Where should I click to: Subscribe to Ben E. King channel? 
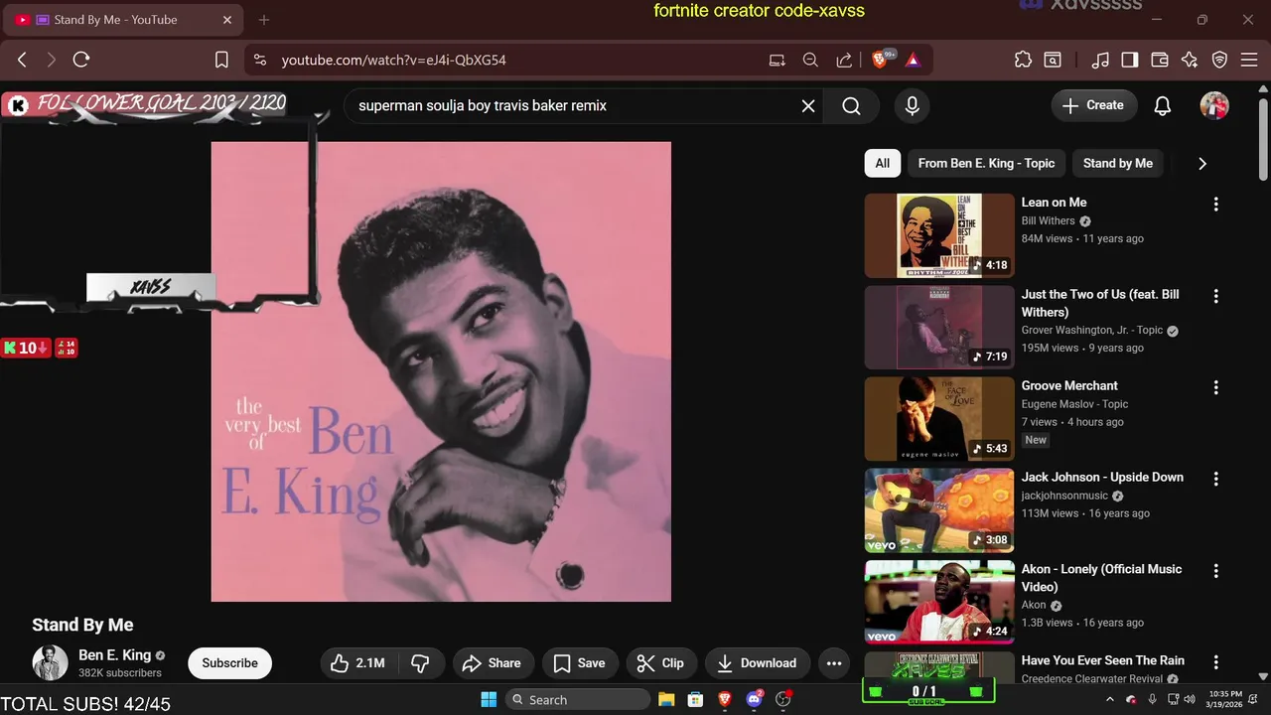pos(229,663)
